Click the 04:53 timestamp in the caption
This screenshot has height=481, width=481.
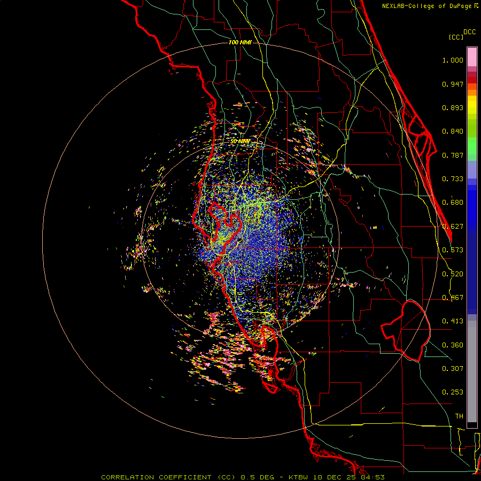[373, 477]
